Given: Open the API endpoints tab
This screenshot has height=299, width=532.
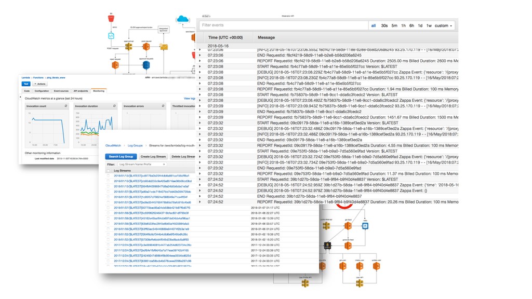Looking at the screenshot, I should click(x=81, y=91).
